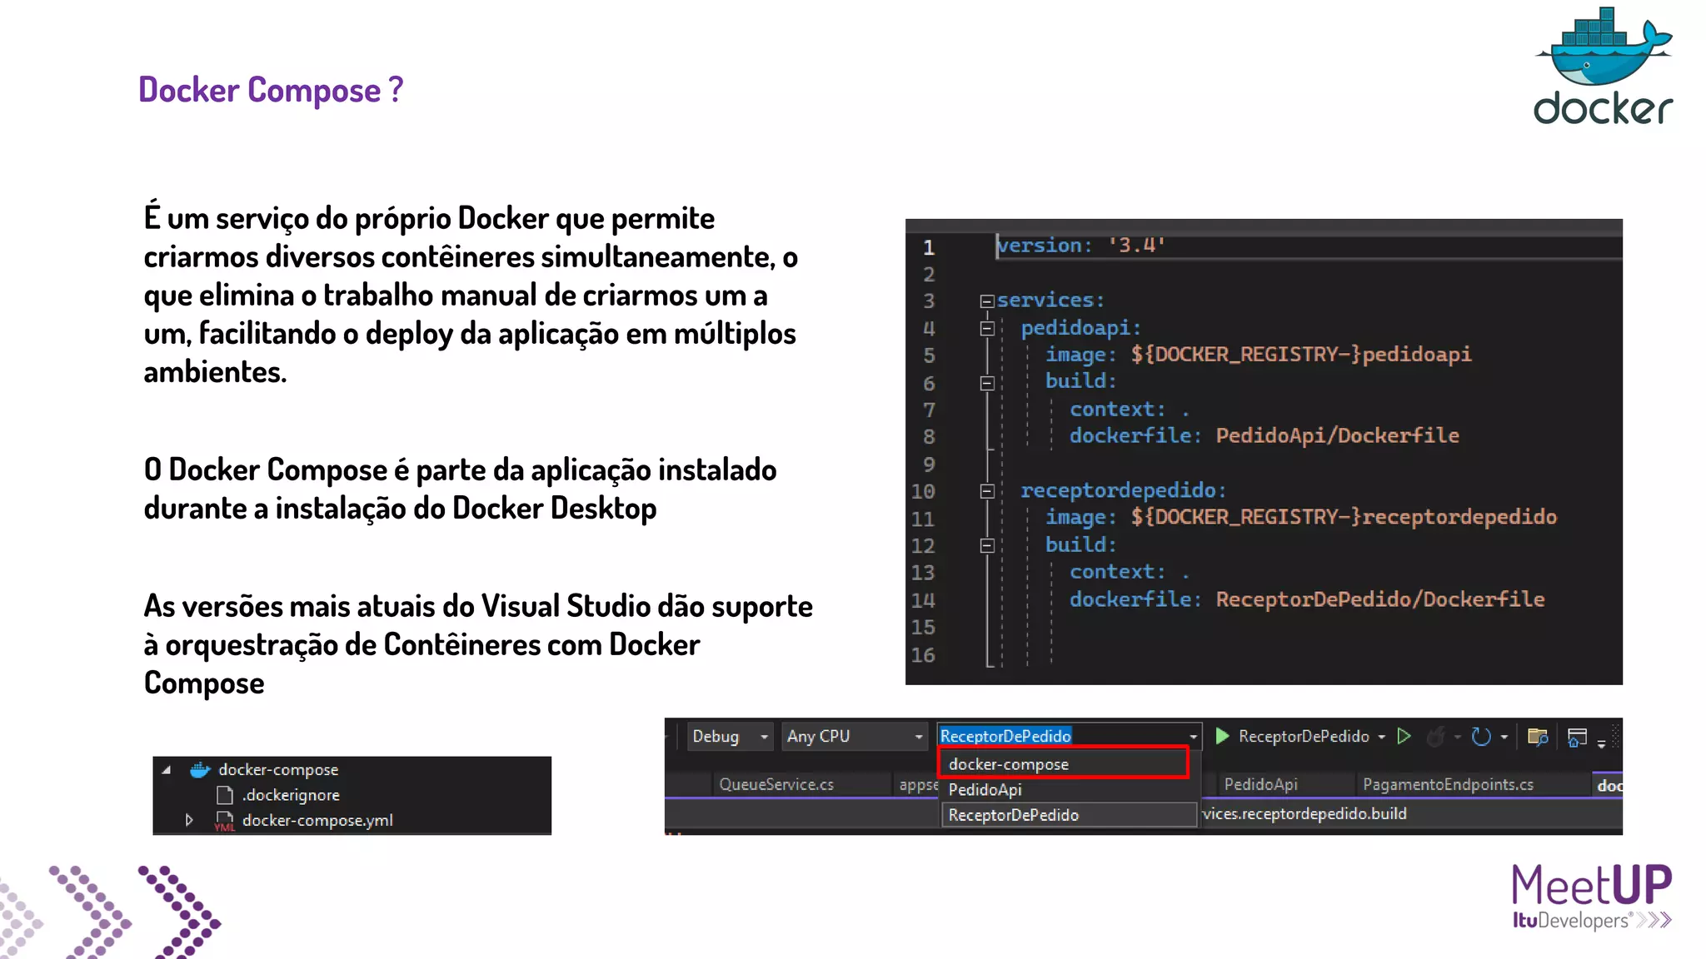Open the Restart button dropdown arrow
The height and width of the screenshot is (959, 1706).
(1504, 737)
